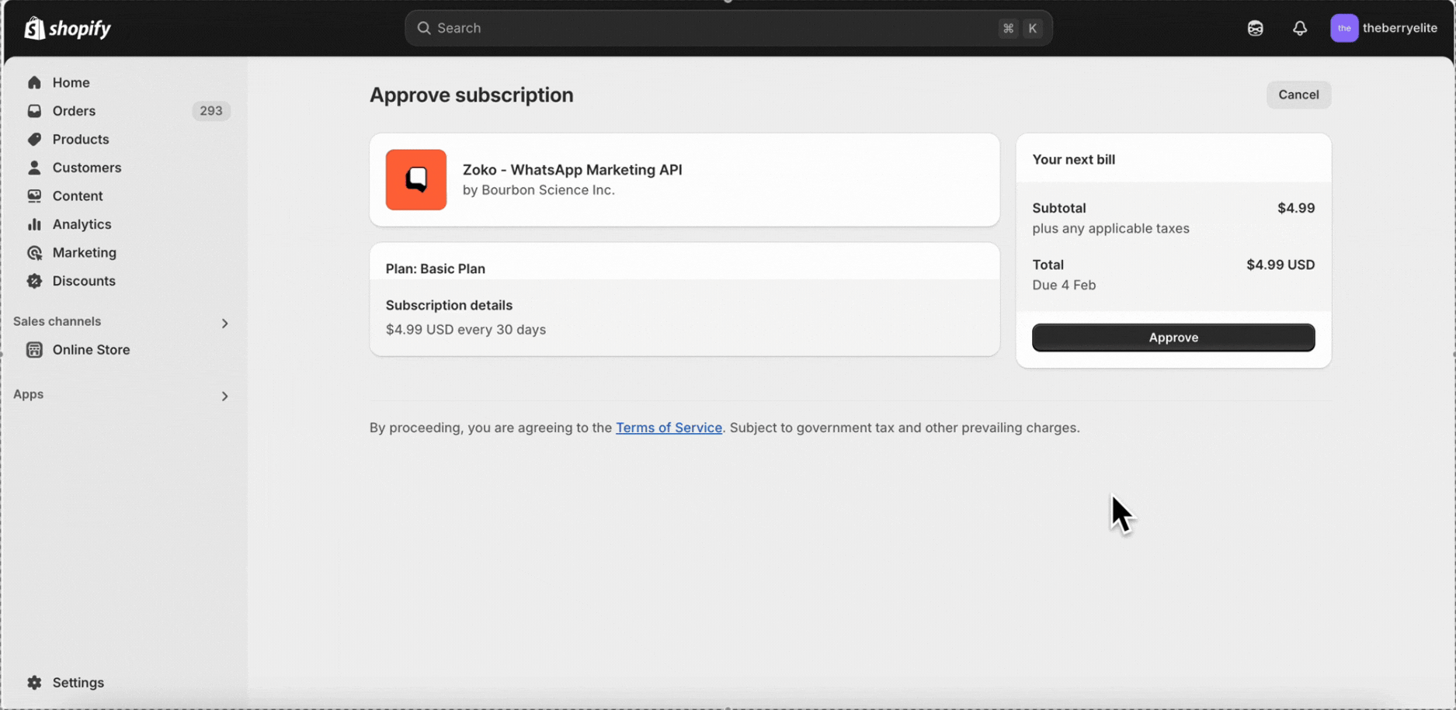Click the '$4.99 USD' total amount
The width and height of the screenshot is (1456, 710).
pos(1281,265)
